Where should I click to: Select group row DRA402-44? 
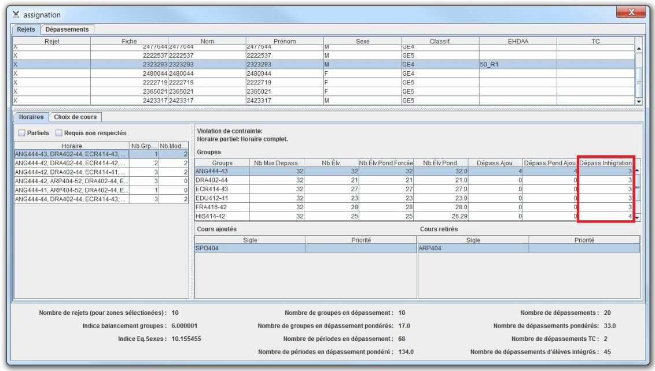point(414,180)
